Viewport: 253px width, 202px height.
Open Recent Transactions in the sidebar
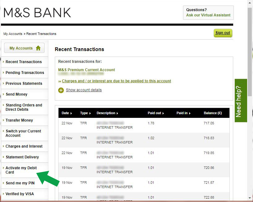point(24,62)
